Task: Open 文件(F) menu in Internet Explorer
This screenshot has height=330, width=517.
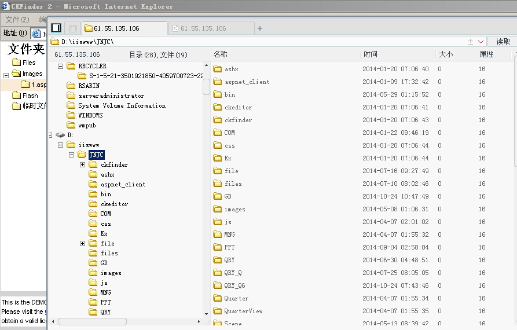Action: [x=17, y=20]
